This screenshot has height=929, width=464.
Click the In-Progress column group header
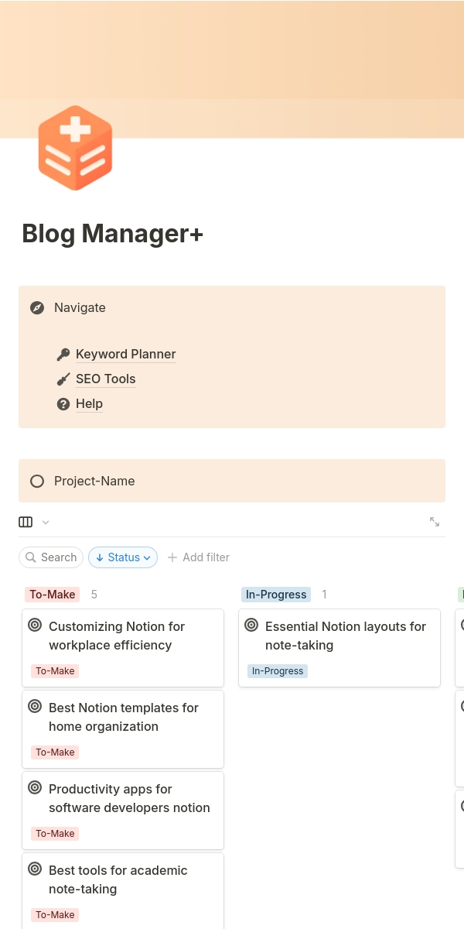pyautogui.click(x=276, y=595)
